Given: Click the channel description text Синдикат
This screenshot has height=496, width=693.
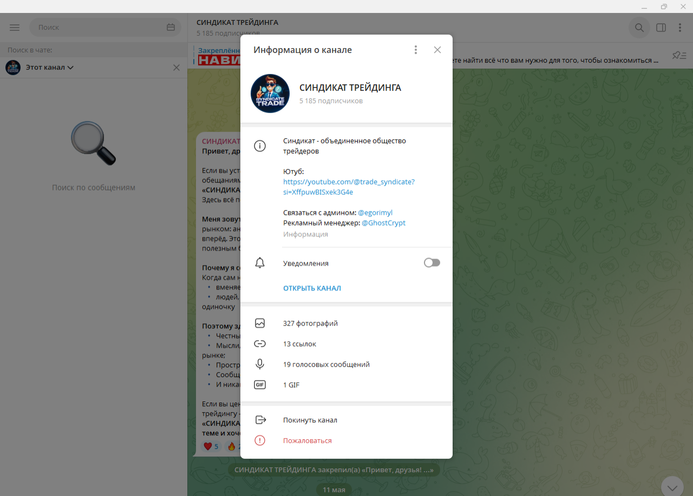Looking at the screenshot, I should [x=344, y=146].
